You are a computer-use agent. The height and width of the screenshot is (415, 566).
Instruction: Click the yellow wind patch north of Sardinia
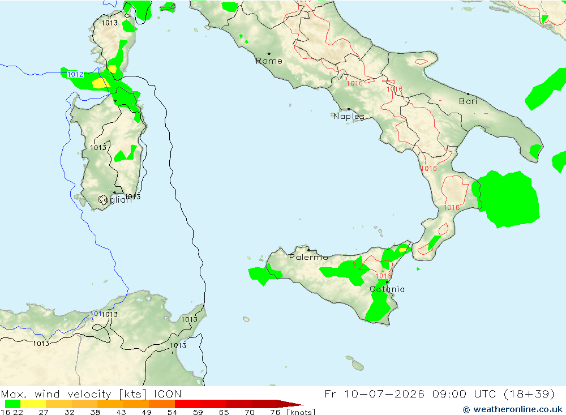100,83
